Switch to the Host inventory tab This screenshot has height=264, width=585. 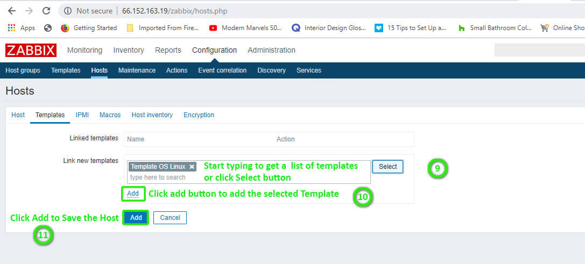pos(152,115)
